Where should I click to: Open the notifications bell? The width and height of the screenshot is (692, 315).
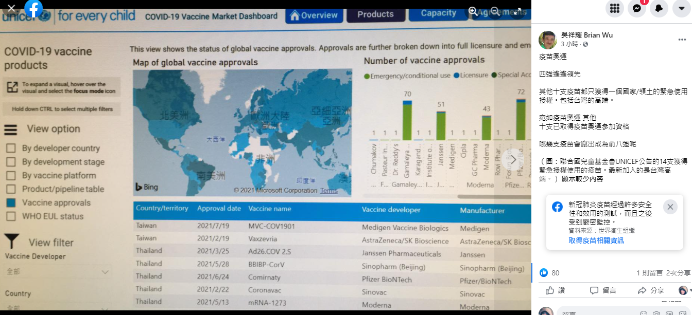(x=660, y=9)
